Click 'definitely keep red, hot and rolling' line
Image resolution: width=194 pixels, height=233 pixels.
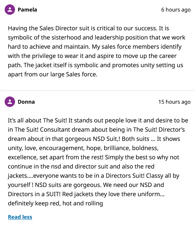[x=55, y=203]
